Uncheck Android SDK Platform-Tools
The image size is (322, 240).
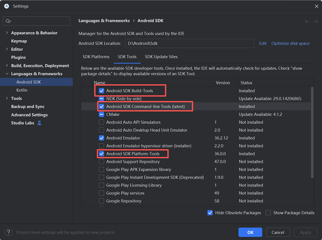(102, 154)
